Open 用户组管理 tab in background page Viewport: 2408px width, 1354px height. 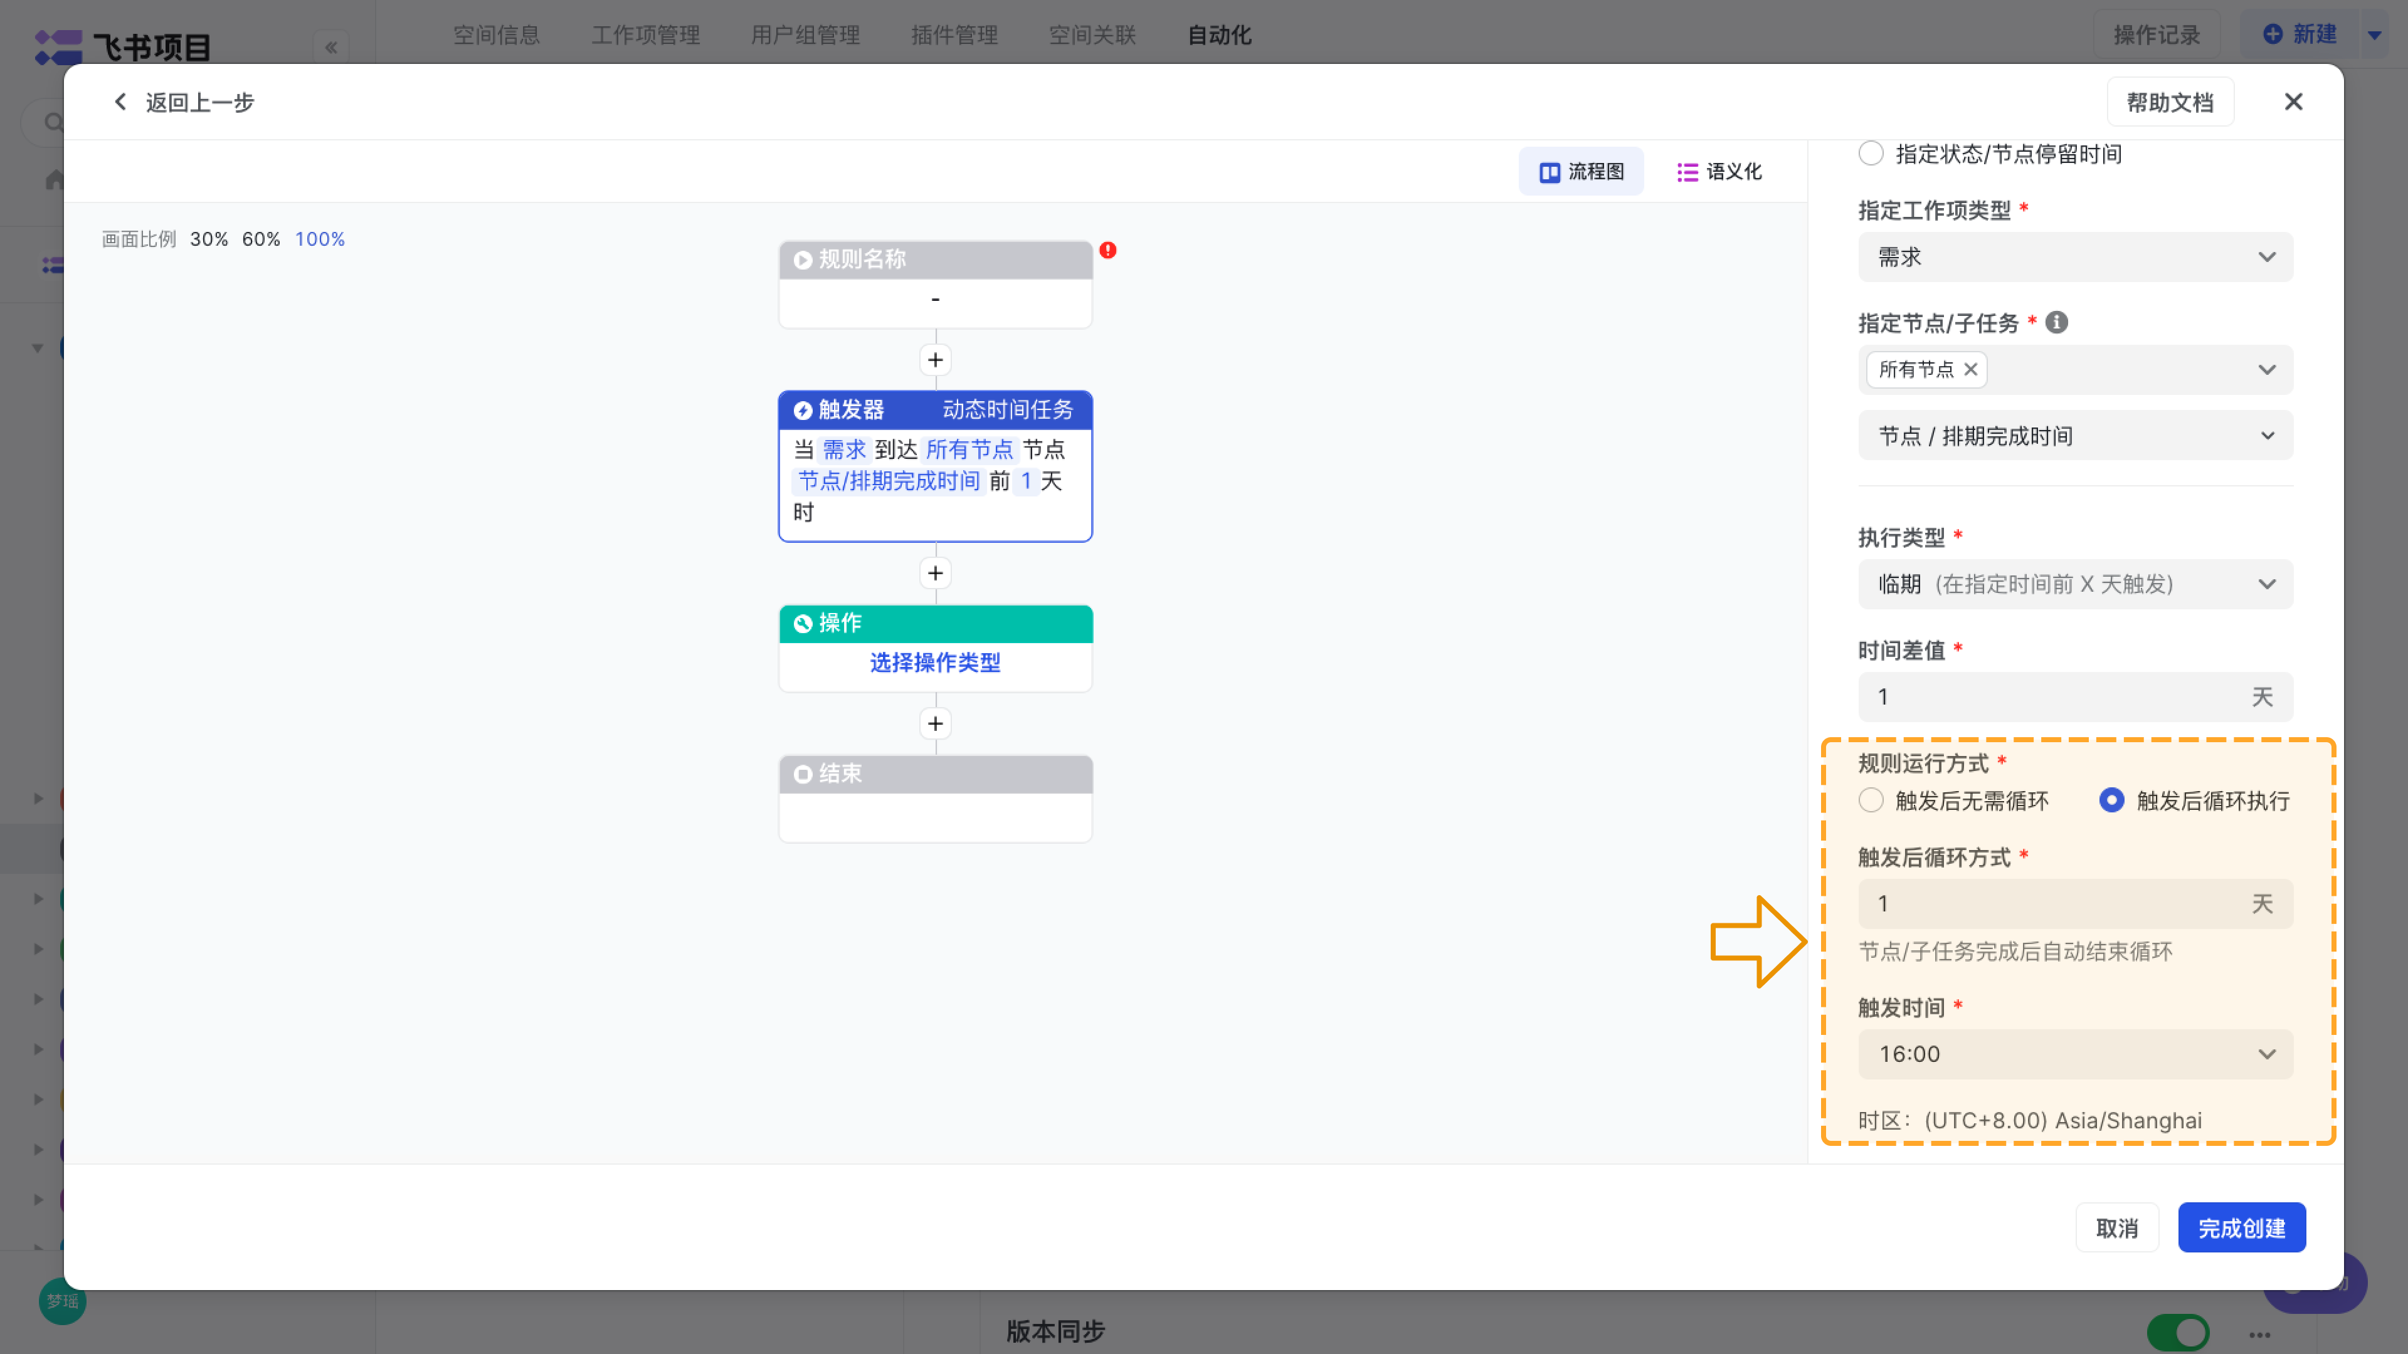tap(806, 34)
